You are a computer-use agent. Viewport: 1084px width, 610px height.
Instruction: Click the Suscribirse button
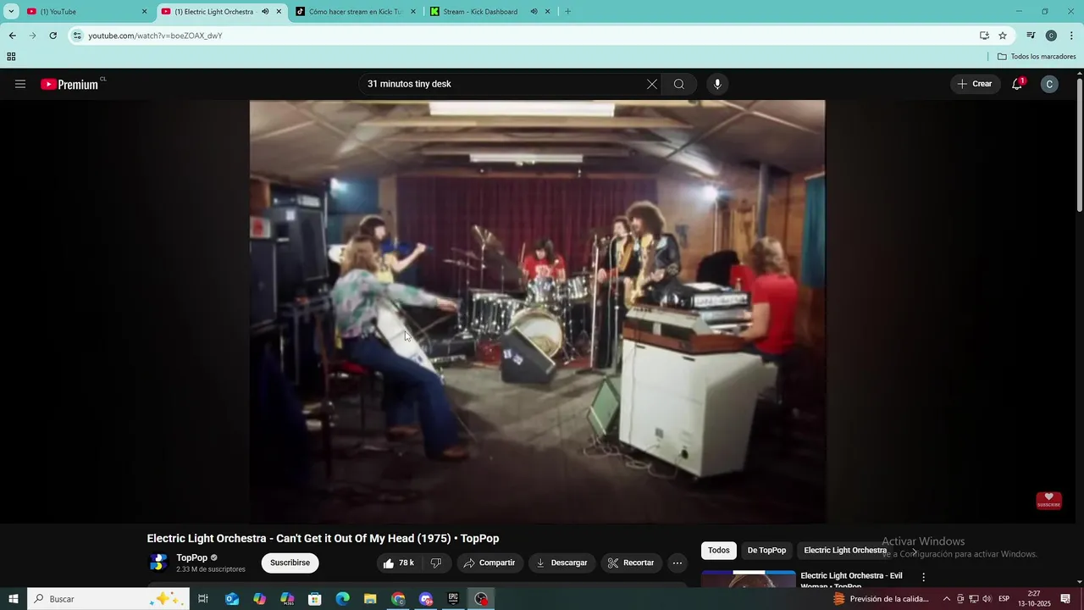pos(290,563)
